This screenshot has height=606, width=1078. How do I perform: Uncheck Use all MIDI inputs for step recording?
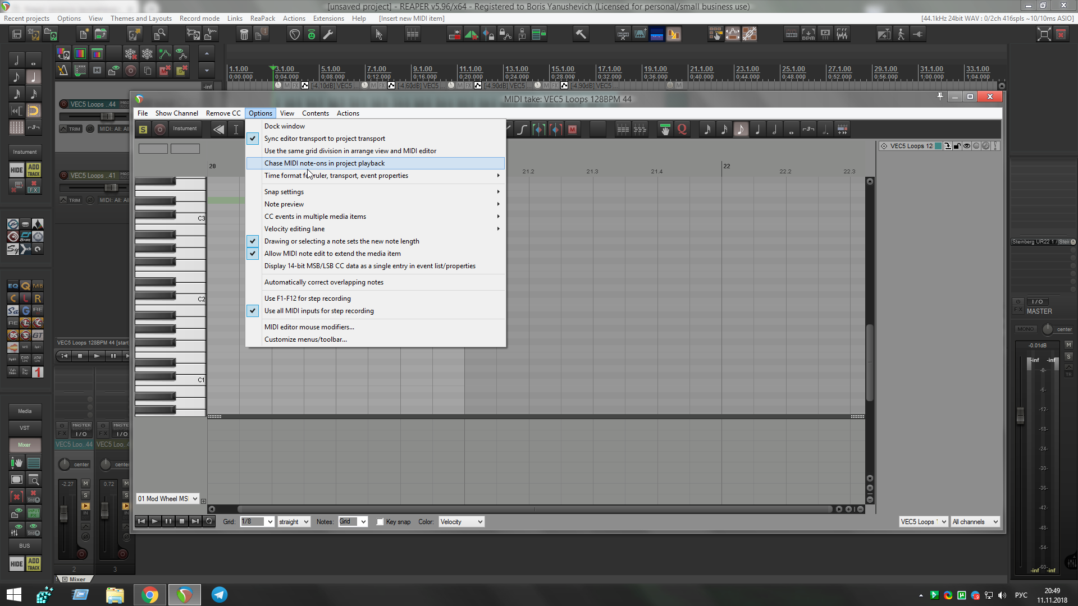(318, 311)
